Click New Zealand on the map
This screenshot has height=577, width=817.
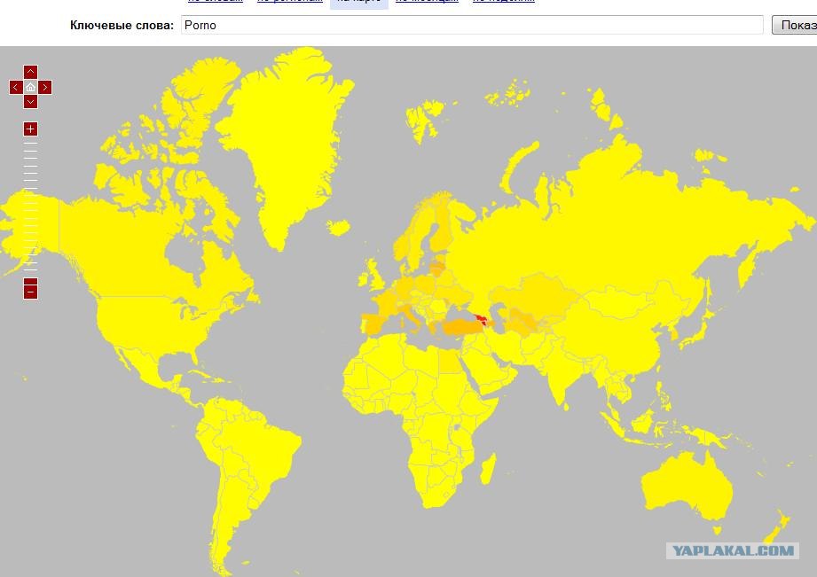[777, 528]
